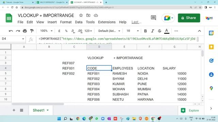
Task: Open the Insert menu
Action: (52, 22)
